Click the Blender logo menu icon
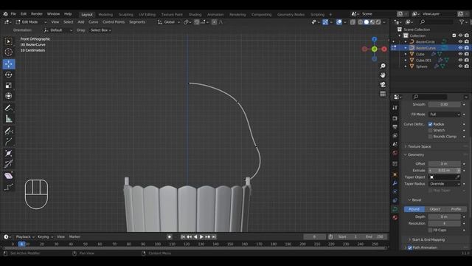 click(5, 14)
